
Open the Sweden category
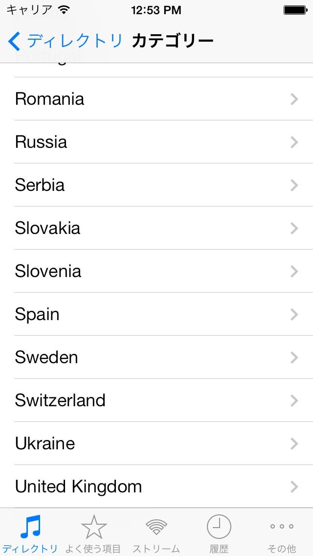click(x=46, y=358)
